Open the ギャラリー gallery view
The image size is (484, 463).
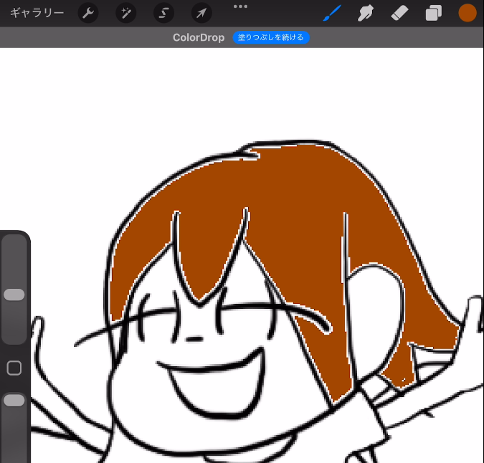[x=37, y=13]
